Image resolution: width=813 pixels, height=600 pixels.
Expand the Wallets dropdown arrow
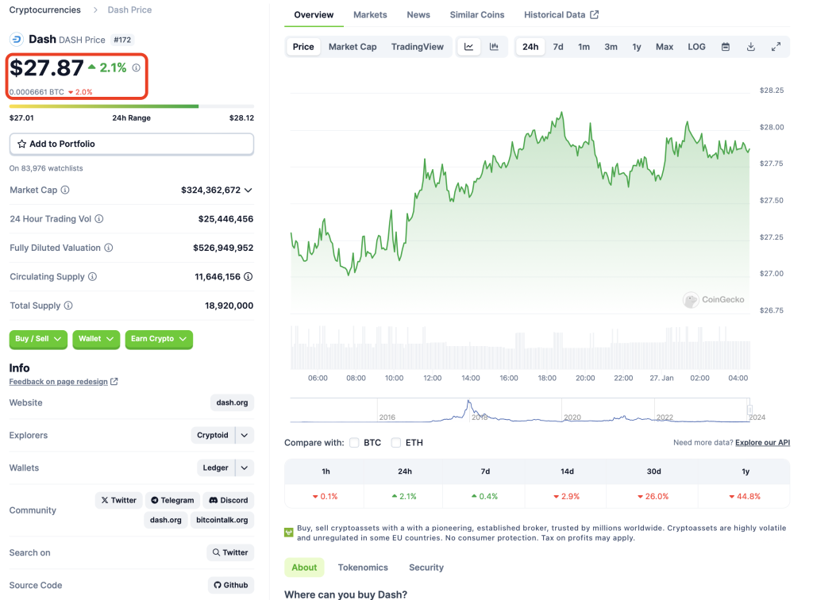tap(245, 468)
